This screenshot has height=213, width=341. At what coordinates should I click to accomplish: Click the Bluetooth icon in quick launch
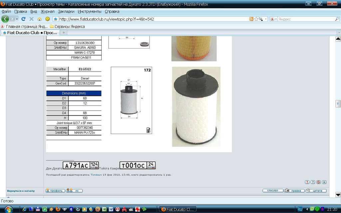click(x=71, y=209)
